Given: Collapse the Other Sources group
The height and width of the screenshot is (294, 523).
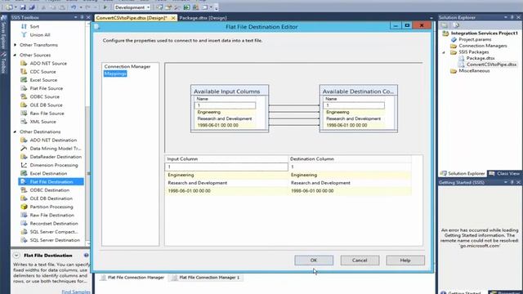Looking at the screenshot, I should [x=15, y=55].
